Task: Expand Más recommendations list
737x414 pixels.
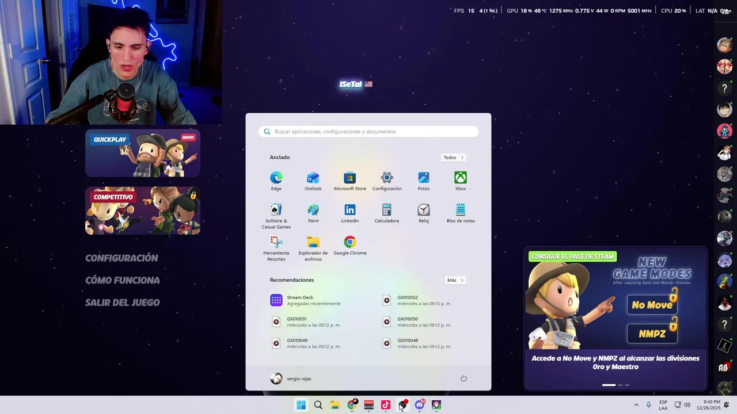Action: (x=455, y=280)
